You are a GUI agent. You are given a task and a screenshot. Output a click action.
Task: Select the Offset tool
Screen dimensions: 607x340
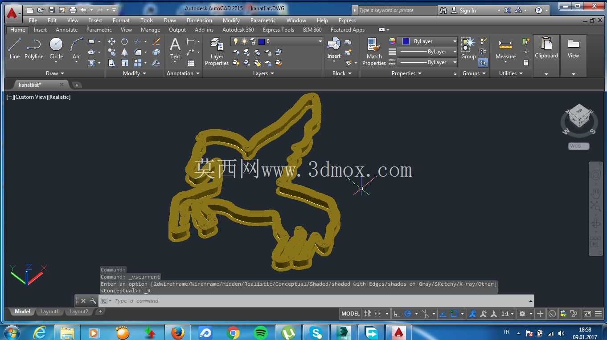coord(156,63)
